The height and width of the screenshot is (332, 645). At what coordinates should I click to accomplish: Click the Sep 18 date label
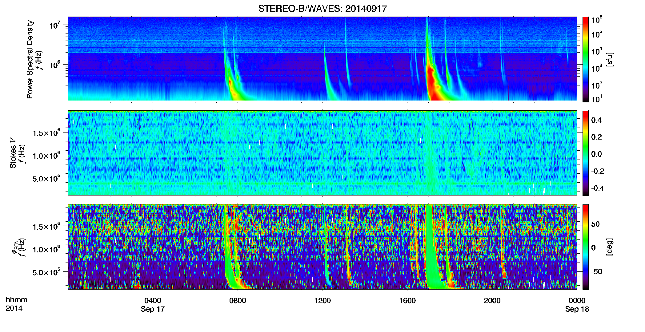(x=577, y=309)
